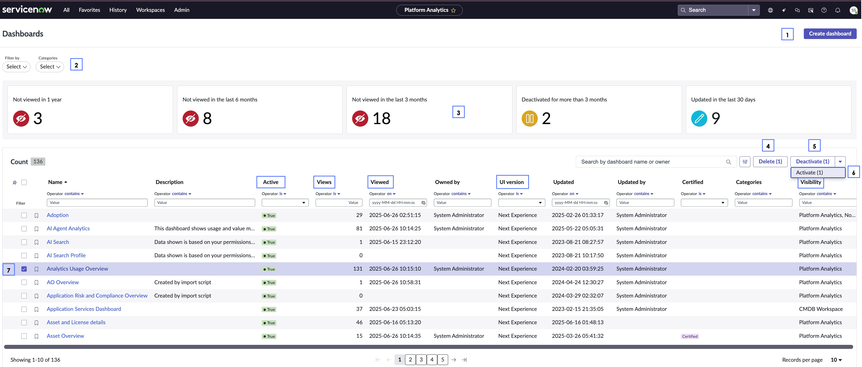Focus the Name column filter Value field
The image size is (862, 367).
[x=97, y=203]
